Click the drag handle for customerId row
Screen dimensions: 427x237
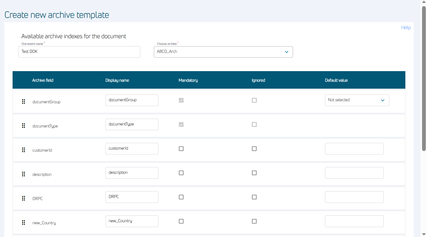coord(23,150)
